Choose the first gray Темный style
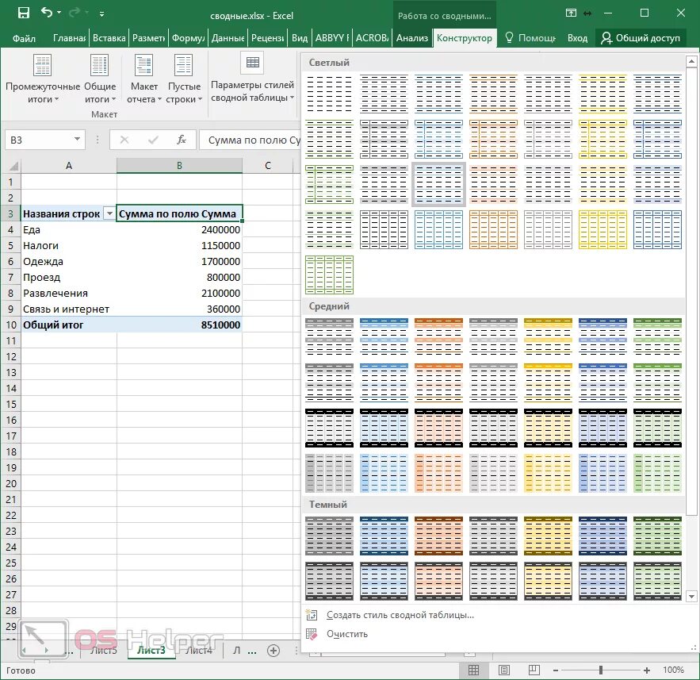The image size is (700, 680). pyautogui.click(x=330, y=536)
